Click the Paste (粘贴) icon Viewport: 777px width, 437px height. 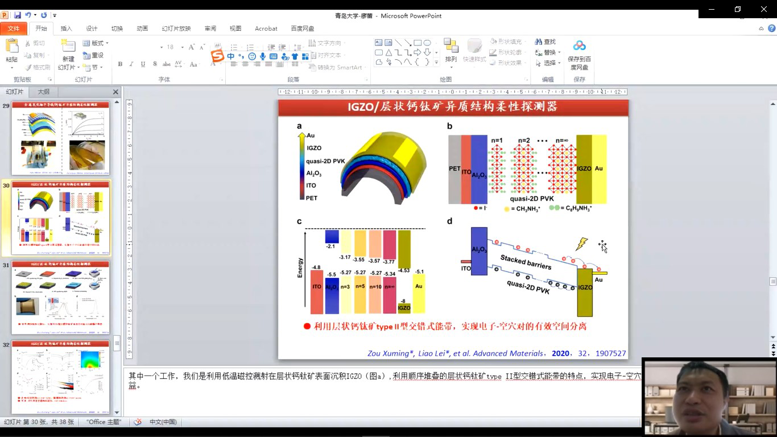click(x=11, y=47)
